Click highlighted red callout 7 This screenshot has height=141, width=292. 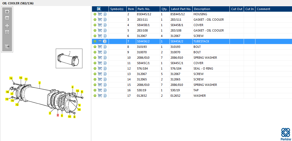58,115
